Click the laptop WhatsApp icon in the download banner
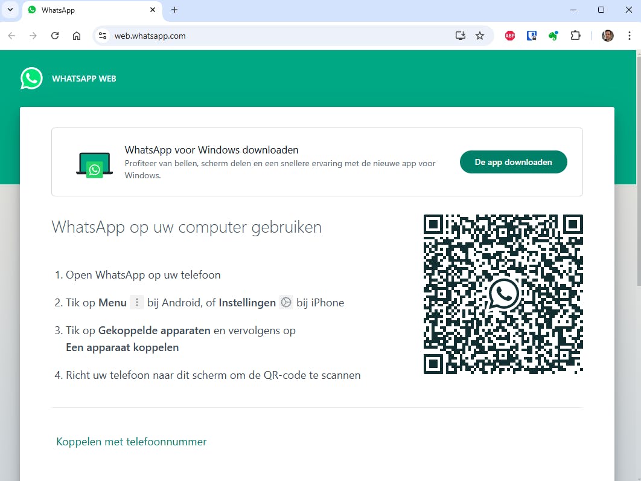The height and width of the screenshot is (481, 641). point(94,165)
